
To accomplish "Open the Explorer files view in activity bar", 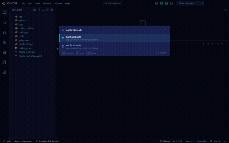I will [5, 12].
